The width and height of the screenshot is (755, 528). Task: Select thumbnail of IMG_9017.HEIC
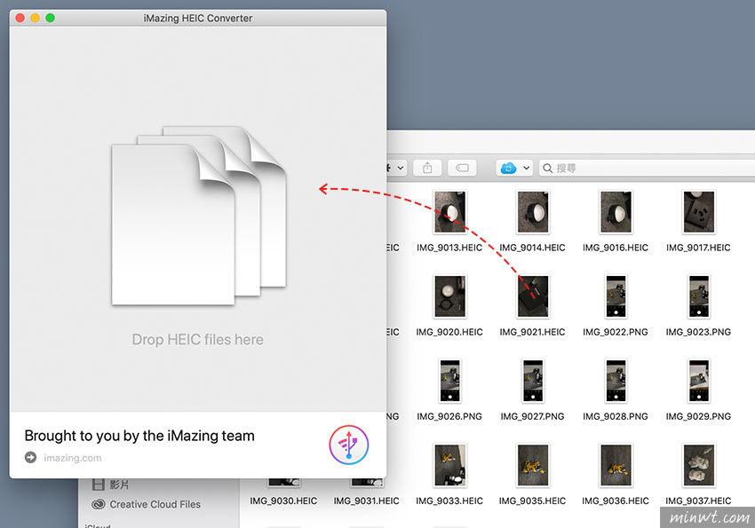point(699,212)
